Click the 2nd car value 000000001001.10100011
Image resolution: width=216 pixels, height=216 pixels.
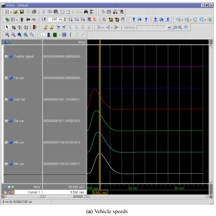[x=63, y=99]
